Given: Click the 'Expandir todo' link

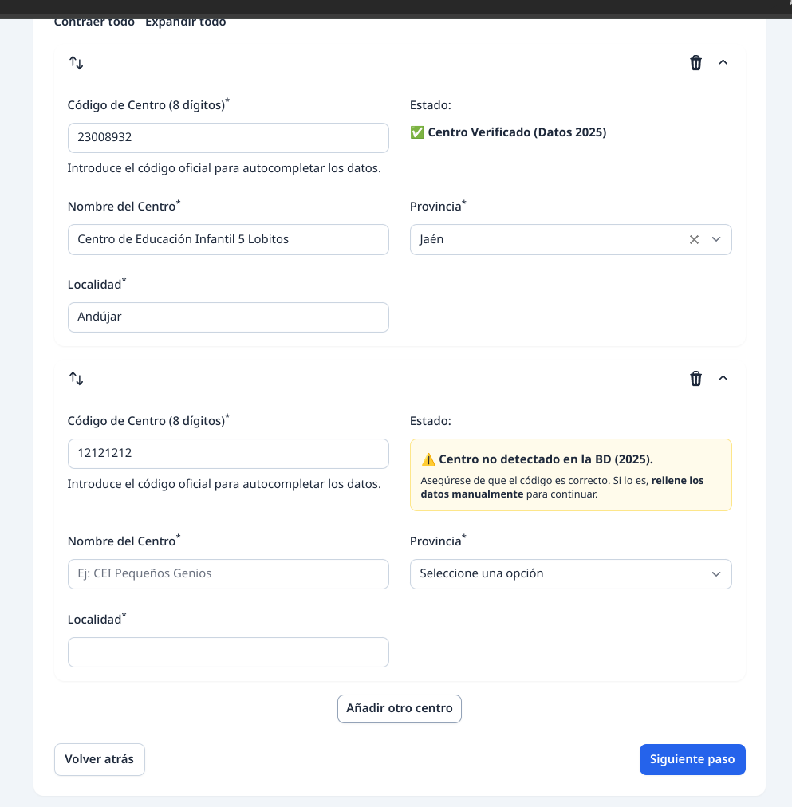Looking at the screenshot, I should point(185,22).
